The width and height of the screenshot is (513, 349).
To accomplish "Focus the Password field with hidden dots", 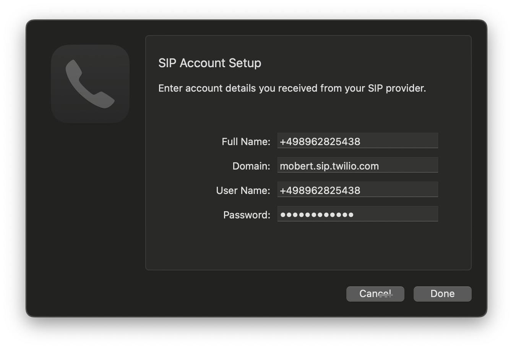I will (x=357, y=214).
